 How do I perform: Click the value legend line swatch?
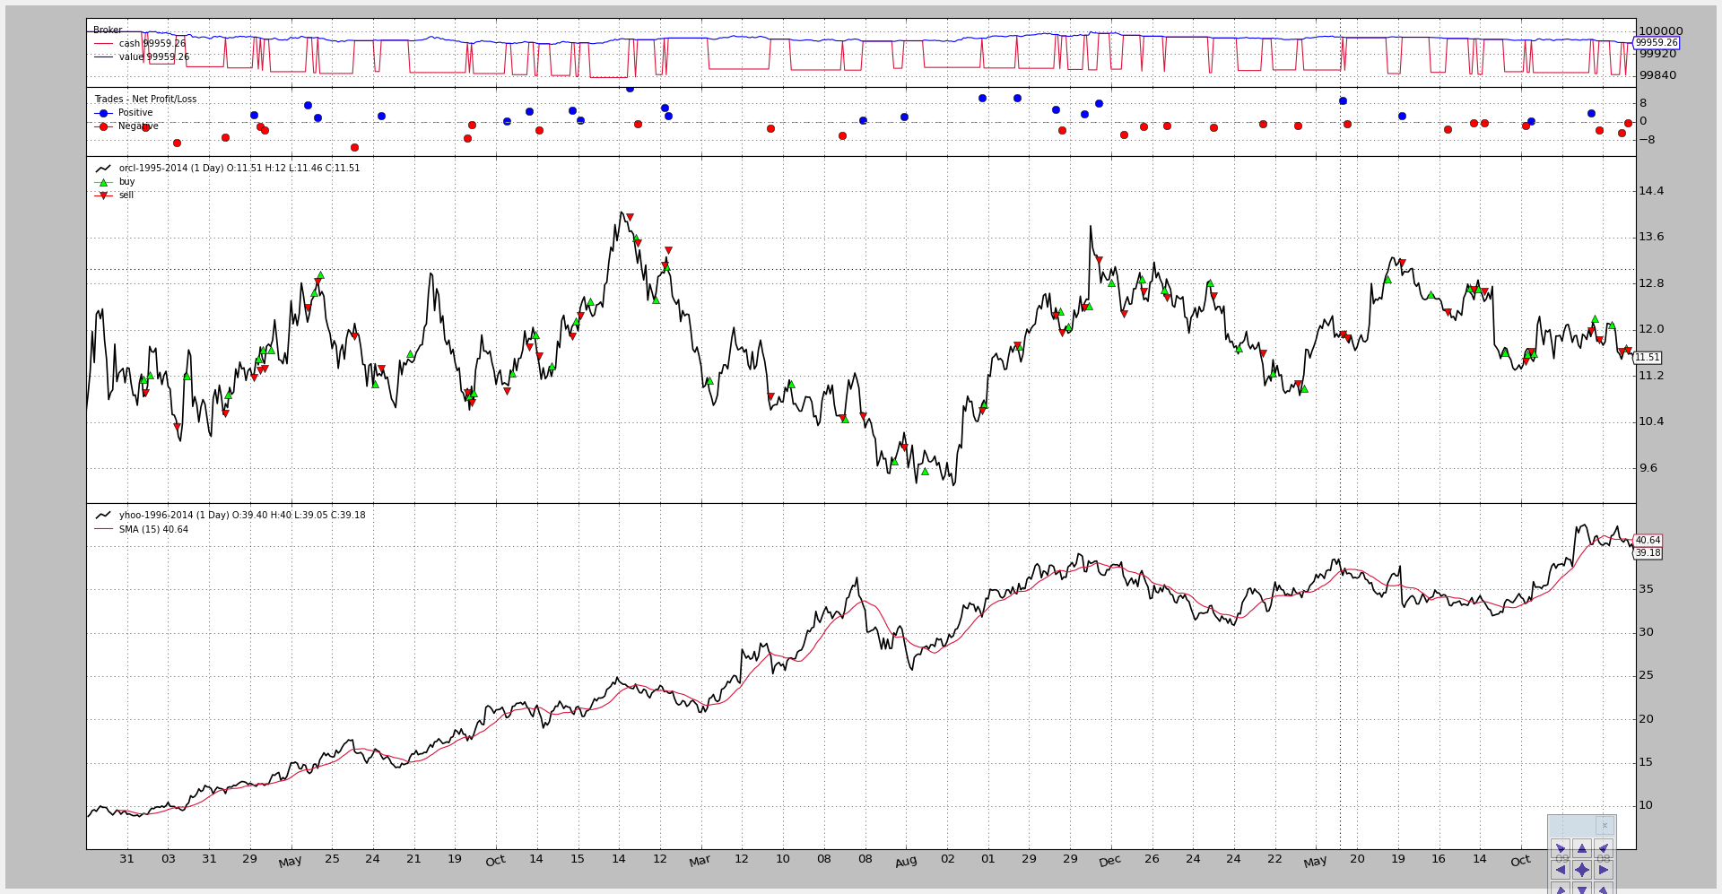pos(103,57)
